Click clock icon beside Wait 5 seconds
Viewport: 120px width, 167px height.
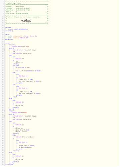click(x=16, y=132)
